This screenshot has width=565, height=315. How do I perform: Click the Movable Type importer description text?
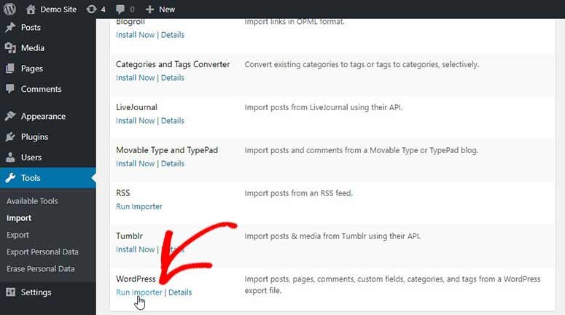coord(362,150)
